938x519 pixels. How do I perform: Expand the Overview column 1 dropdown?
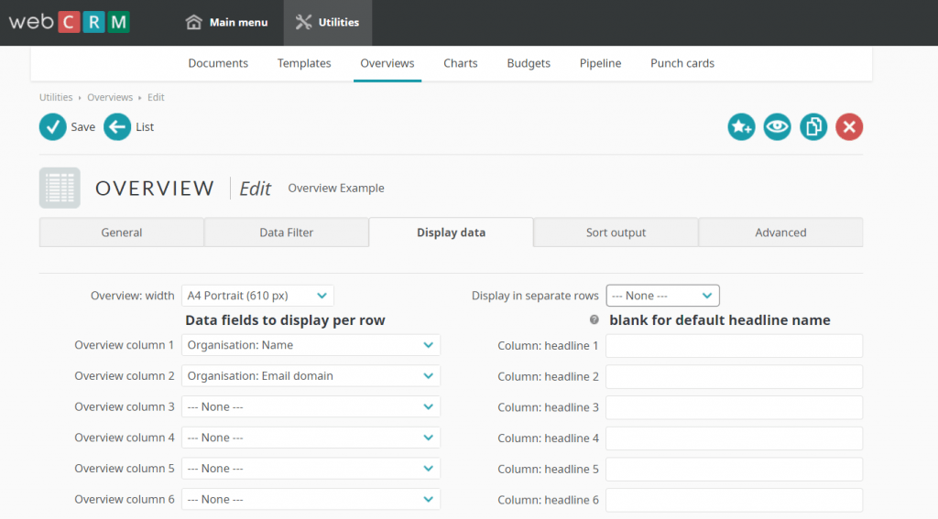(311, 345)
